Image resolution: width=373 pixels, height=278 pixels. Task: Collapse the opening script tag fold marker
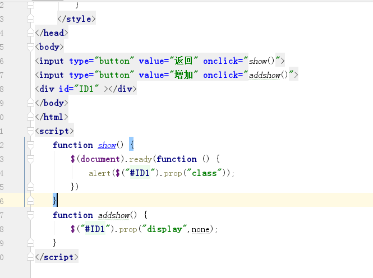pyautogui.click(x=30, y=131)
